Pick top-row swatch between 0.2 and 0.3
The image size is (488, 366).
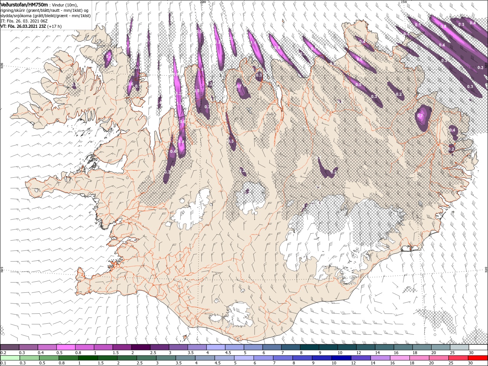click(10, 347)
